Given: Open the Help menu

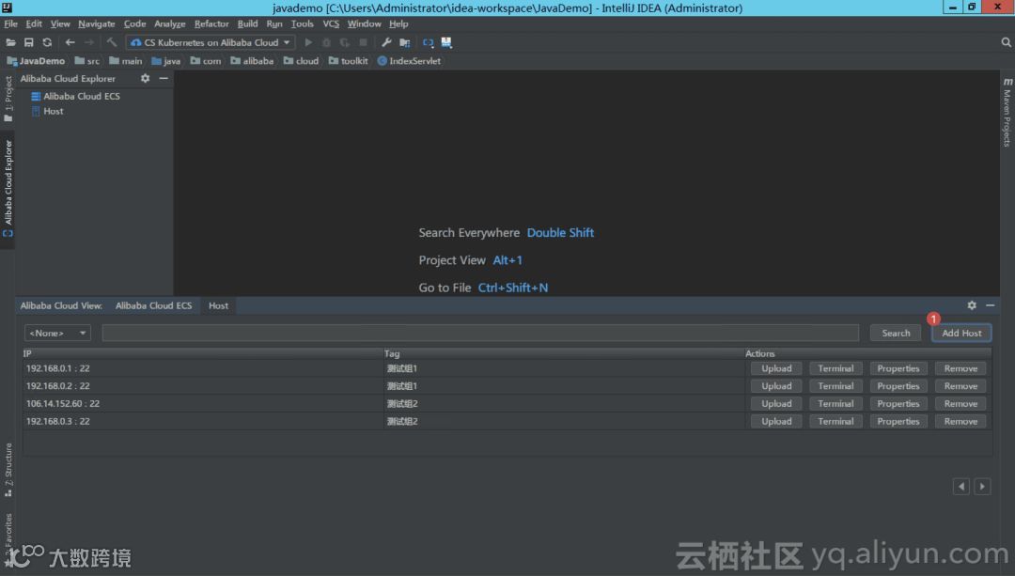Looking at the screenshot, I should (398, 23).
